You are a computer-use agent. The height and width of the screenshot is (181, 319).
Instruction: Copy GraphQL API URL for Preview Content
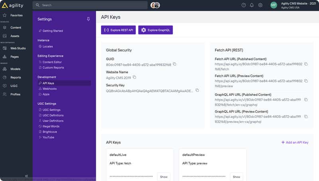click(306, 116)
